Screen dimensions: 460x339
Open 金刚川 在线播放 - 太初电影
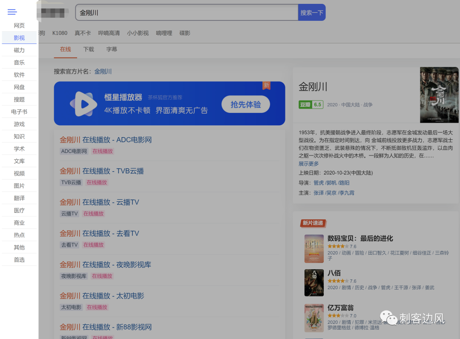pyautogui.click(x=102, y=296)
